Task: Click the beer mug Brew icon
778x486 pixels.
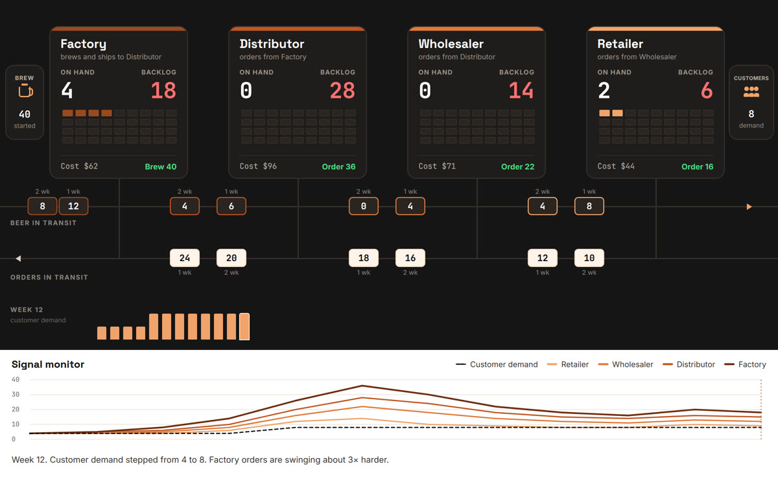Action: click(25, 91)
